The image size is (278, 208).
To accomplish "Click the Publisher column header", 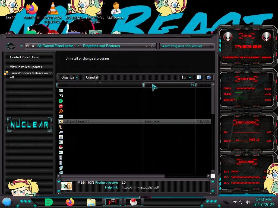I will (x=168, y=85).
